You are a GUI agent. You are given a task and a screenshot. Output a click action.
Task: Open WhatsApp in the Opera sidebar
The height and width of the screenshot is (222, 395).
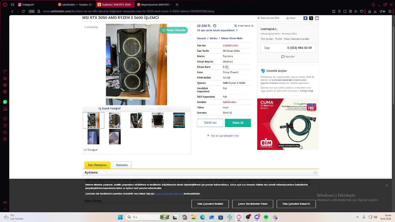(5, 102)
